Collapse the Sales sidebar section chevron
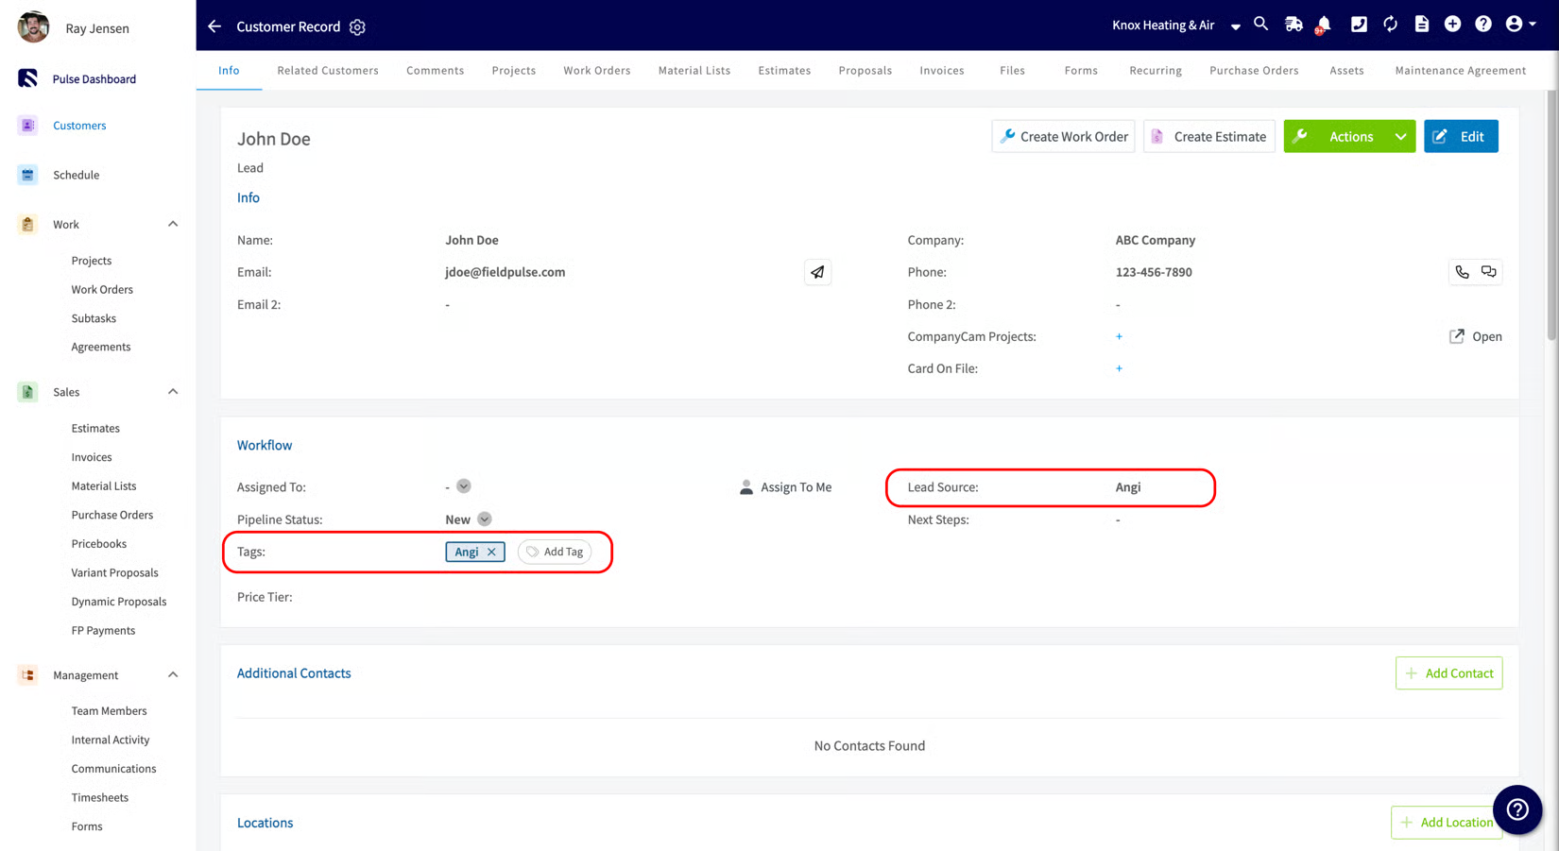This screenshot has width=1559, height=851. 173,392
